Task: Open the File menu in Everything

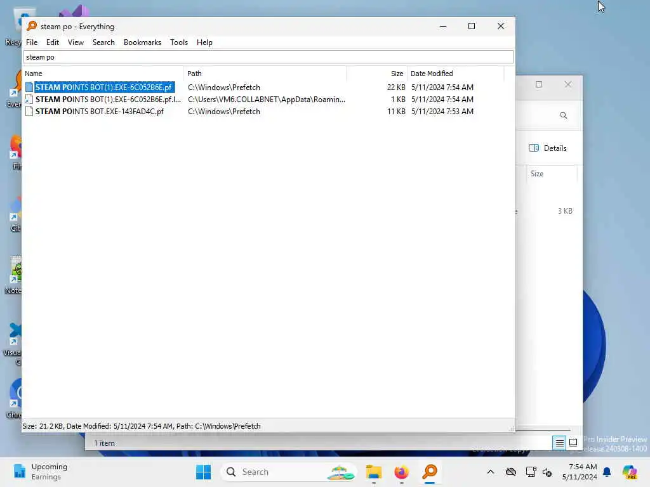Action: pos(32,42)
